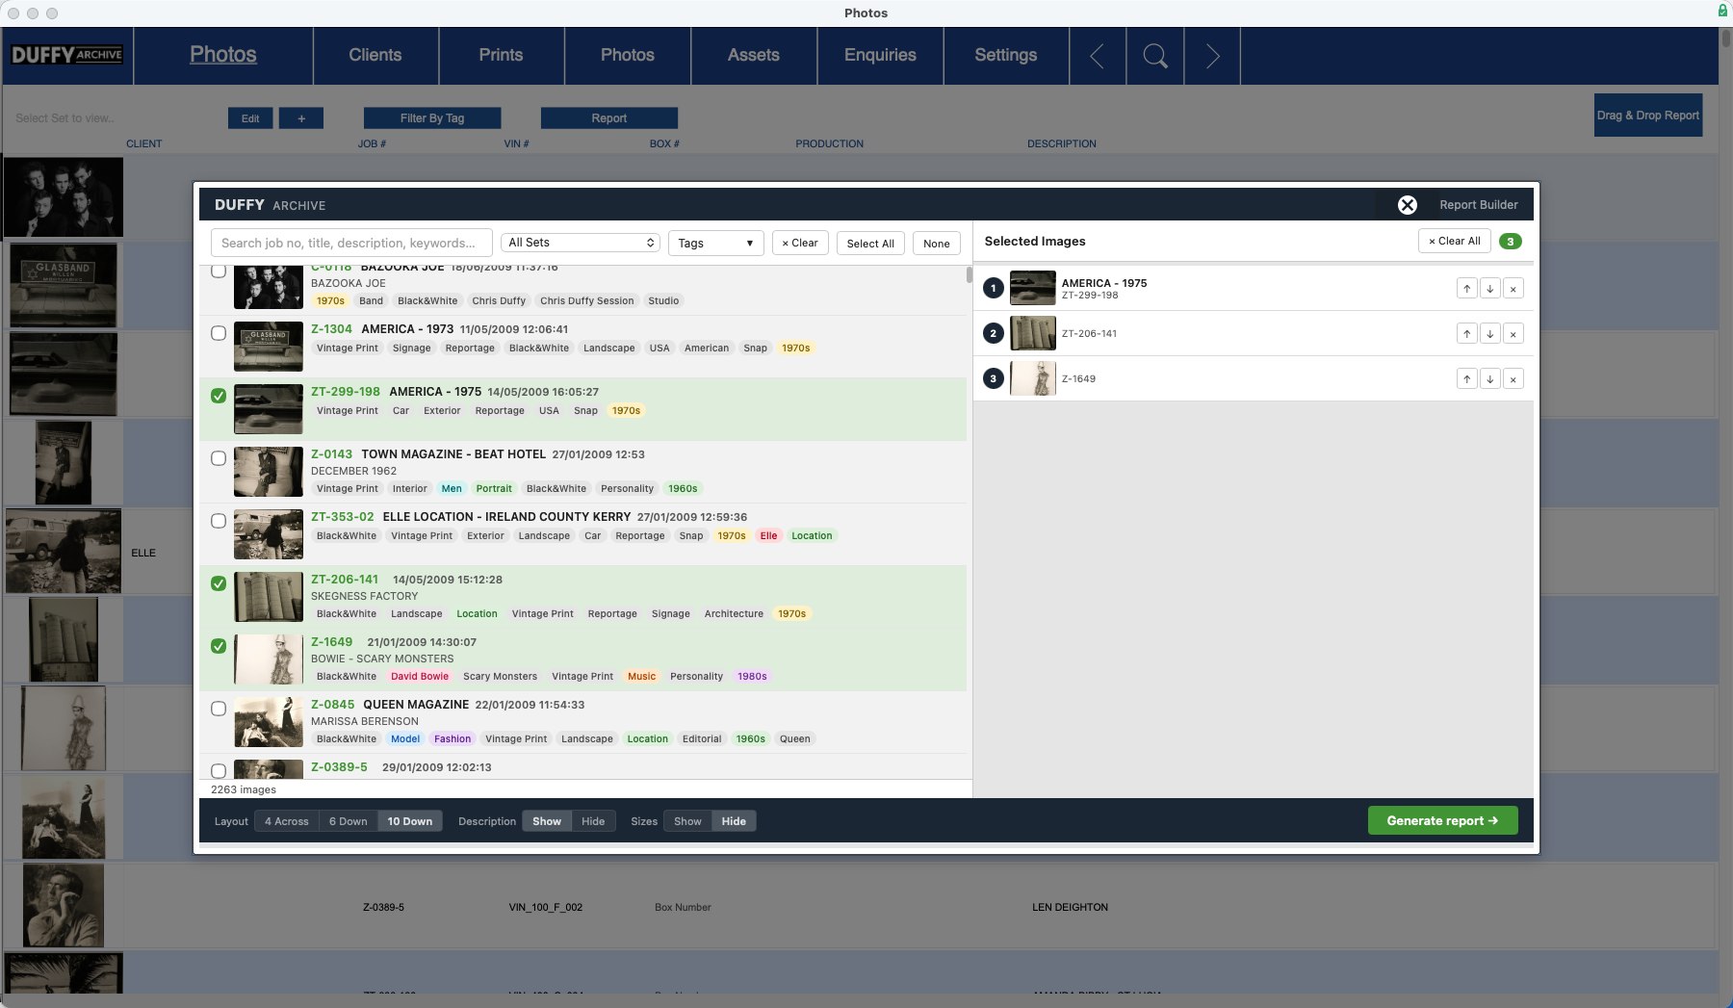The height and width of the screenshot is (1008, 1733).
Task: Click the Edit button
Action: [250, 118]
